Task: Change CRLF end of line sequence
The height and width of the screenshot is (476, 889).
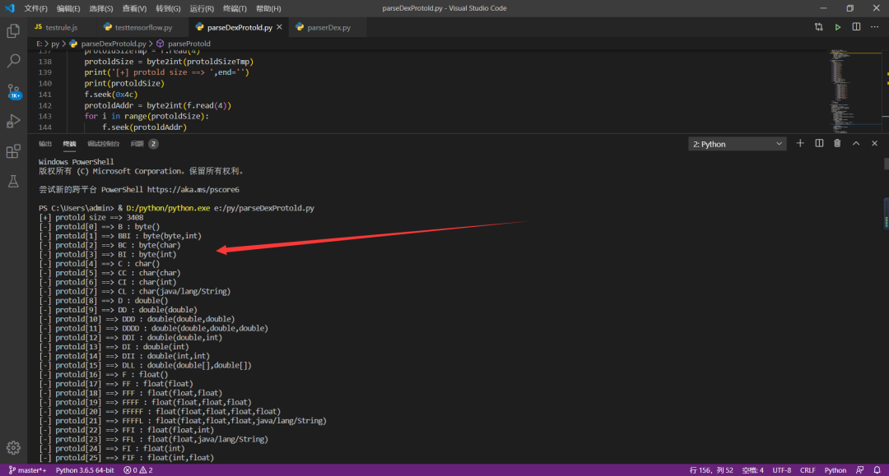Action: [x=808, y=470]
